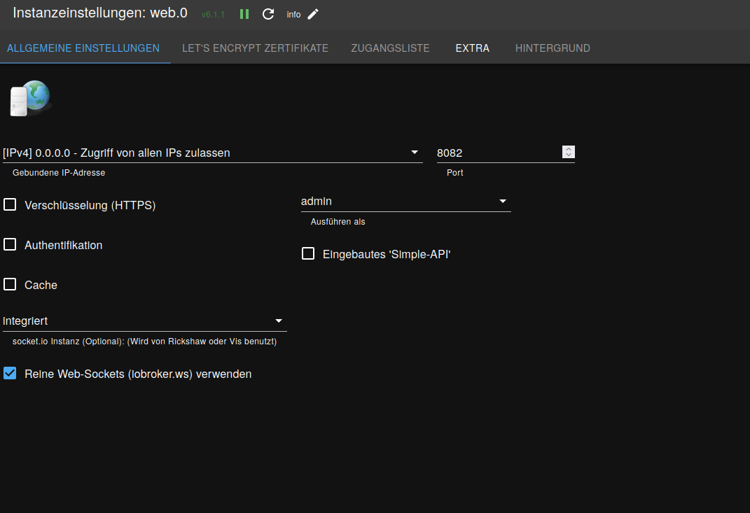
Task: Open the Allgemeine Einstellungen tab
Action: pyautogui.click(x=83, y=48)
